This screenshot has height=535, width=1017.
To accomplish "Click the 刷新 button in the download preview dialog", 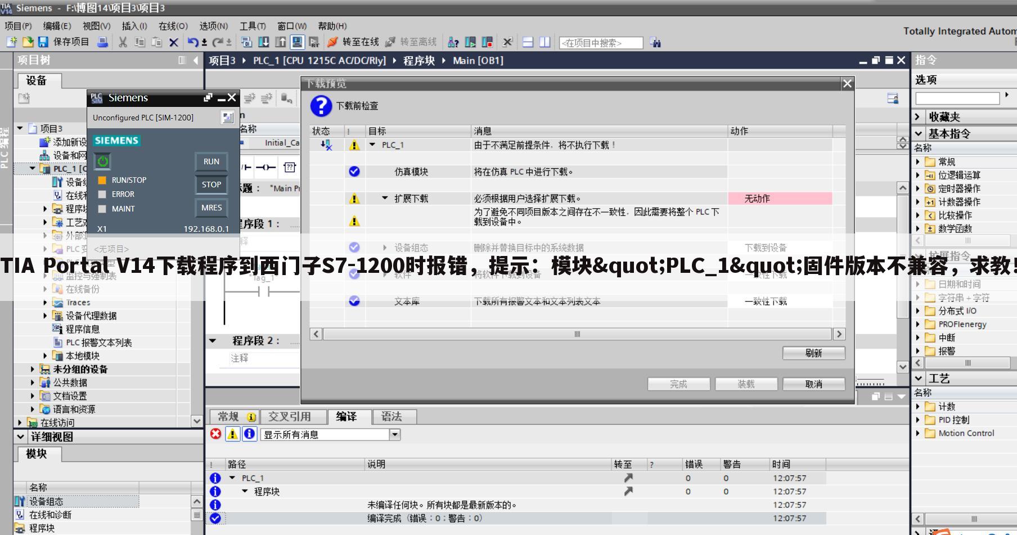I will click(814, 353).
